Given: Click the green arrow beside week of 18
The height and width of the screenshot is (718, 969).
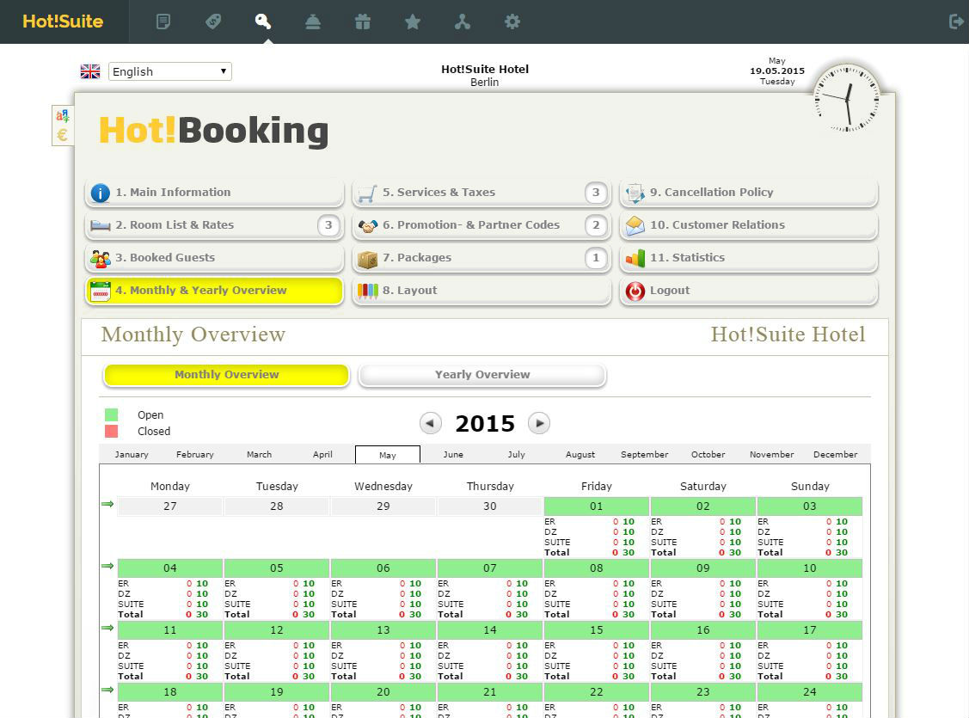Looking at the screenshot, I should click(107, 690).
